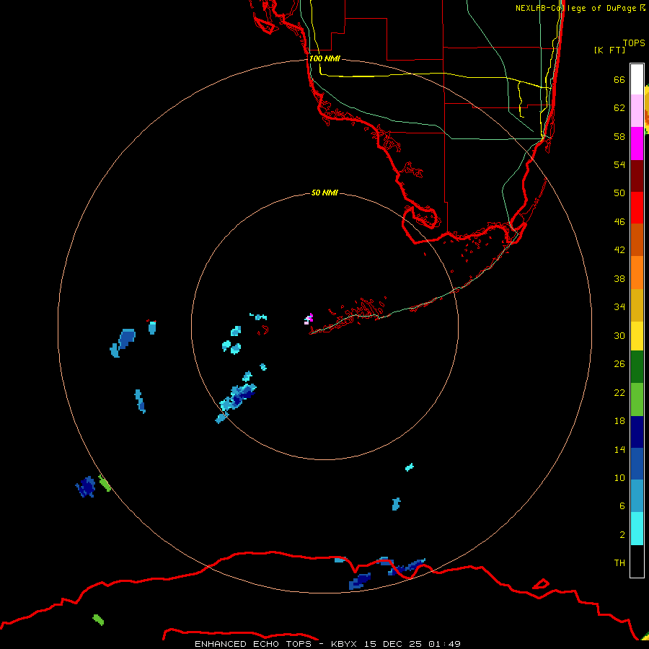Viewport: 649px width, 649px height.
Task: Select legend value 38
Action: coord(619,279)
